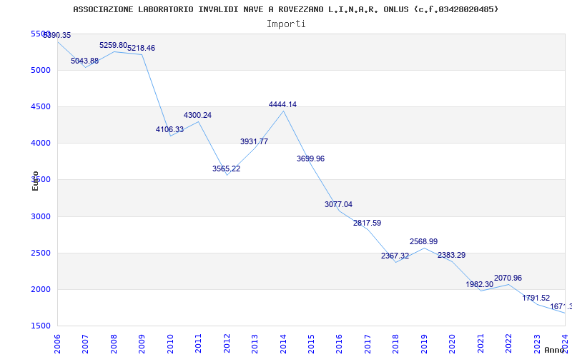This screenshot has height=357, width=572.
Task: Click the 2011 x-axis year label
Action: click(198, 344)
